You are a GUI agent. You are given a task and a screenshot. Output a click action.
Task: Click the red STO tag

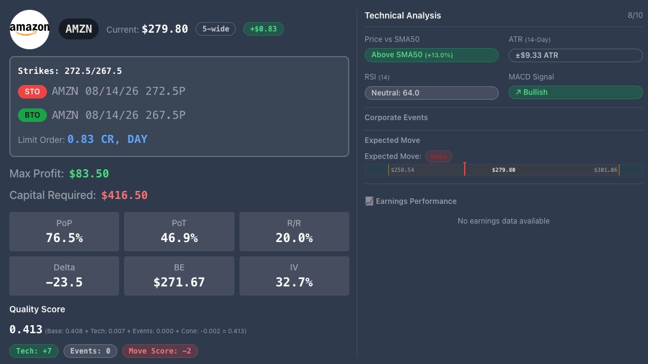tap(32, 92)
